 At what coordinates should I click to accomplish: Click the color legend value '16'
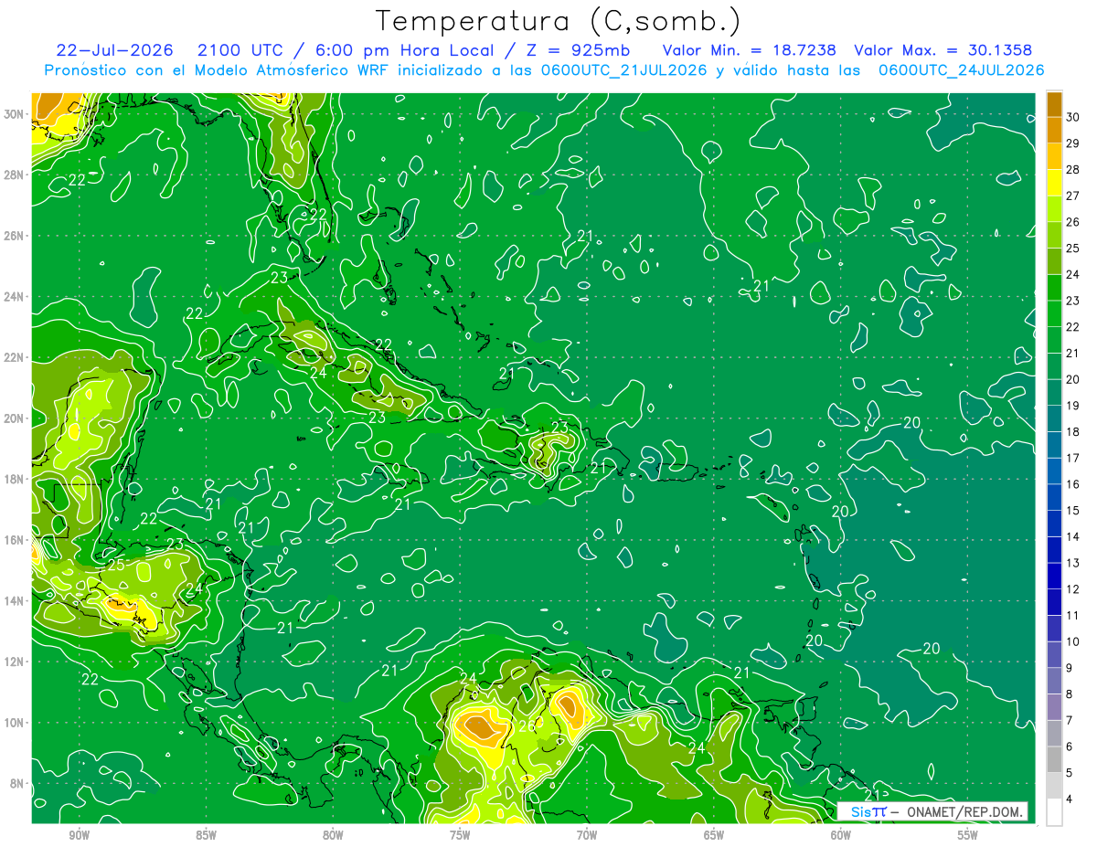(1073, 484)
